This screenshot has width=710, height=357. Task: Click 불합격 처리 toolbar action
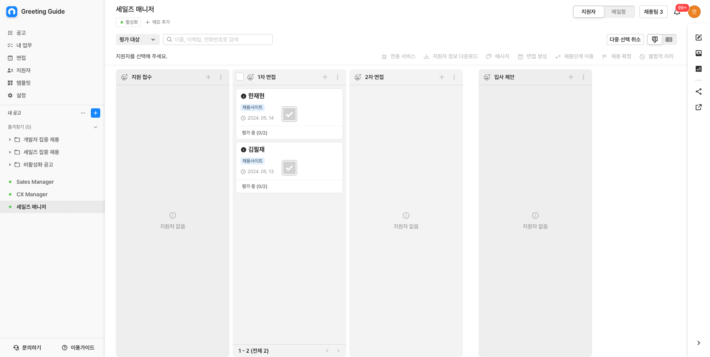[657, 57]
